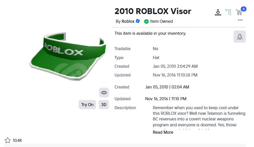Click the item description text

[199, 116]
